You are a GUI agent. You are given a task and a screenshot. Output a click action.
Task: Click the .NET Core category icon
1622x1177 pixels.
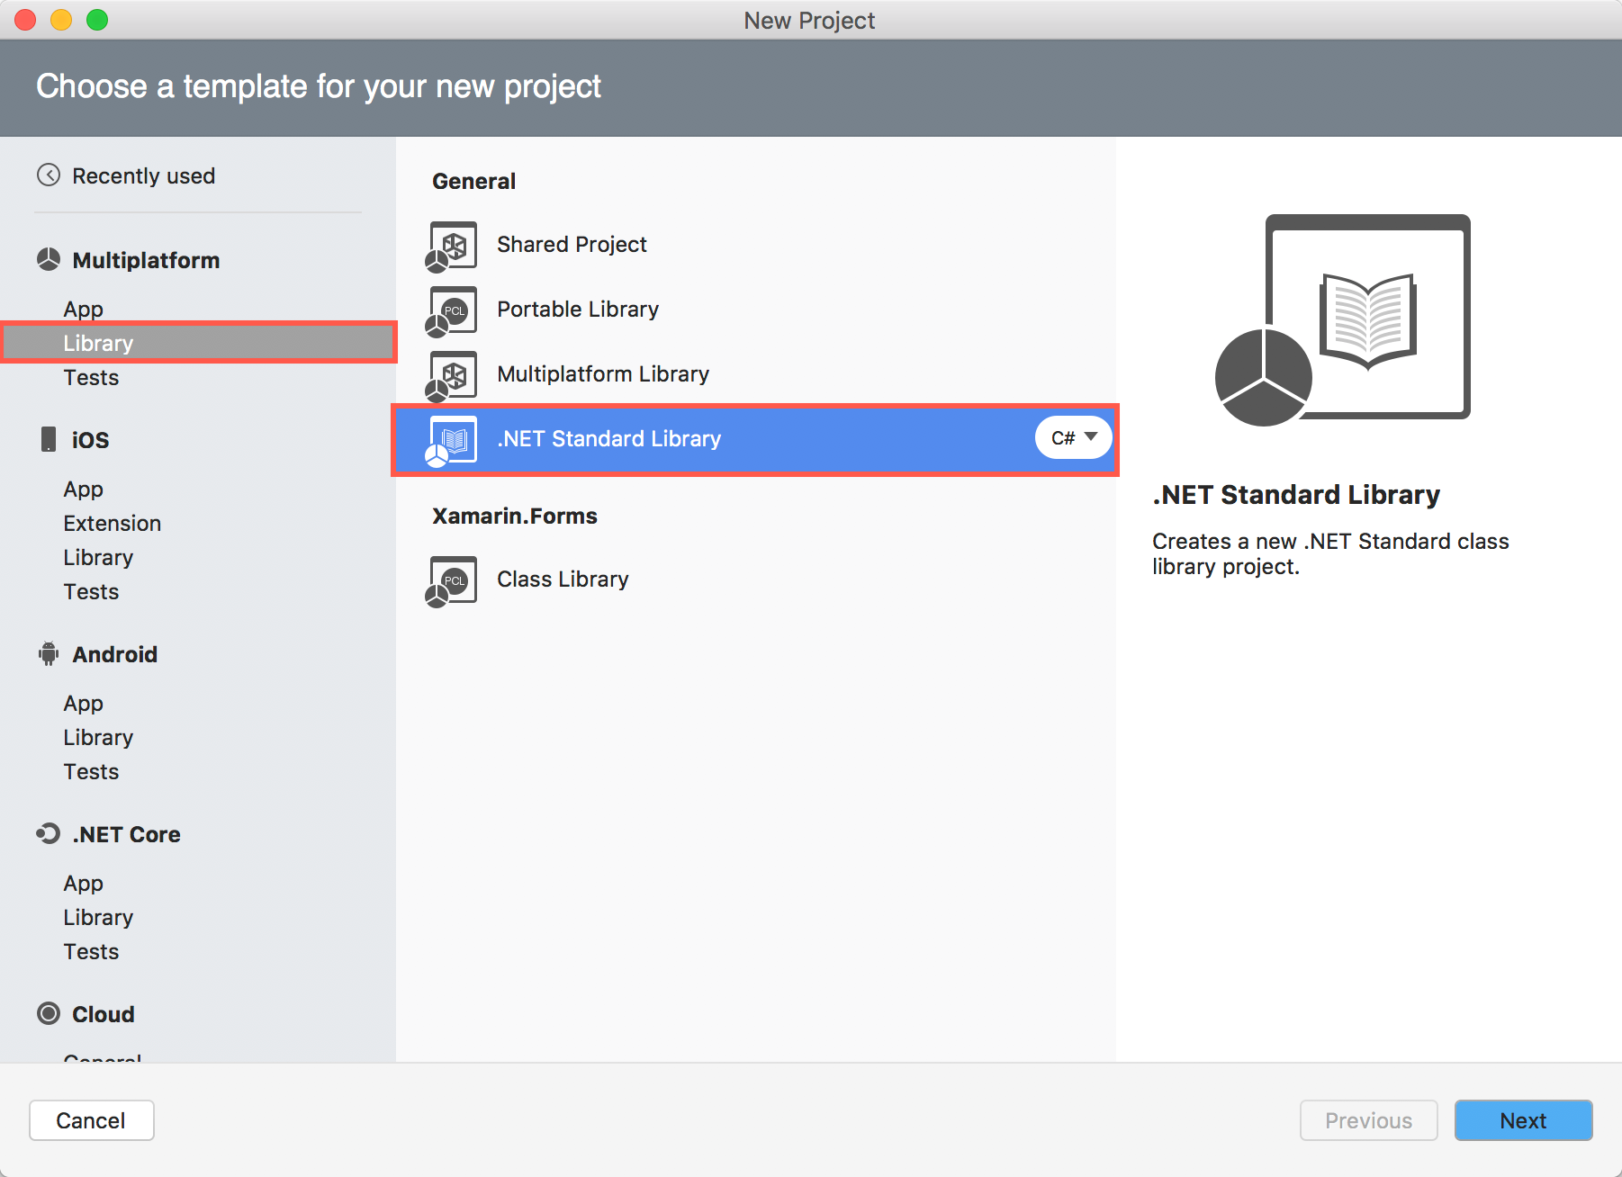(x=49, y=834)
